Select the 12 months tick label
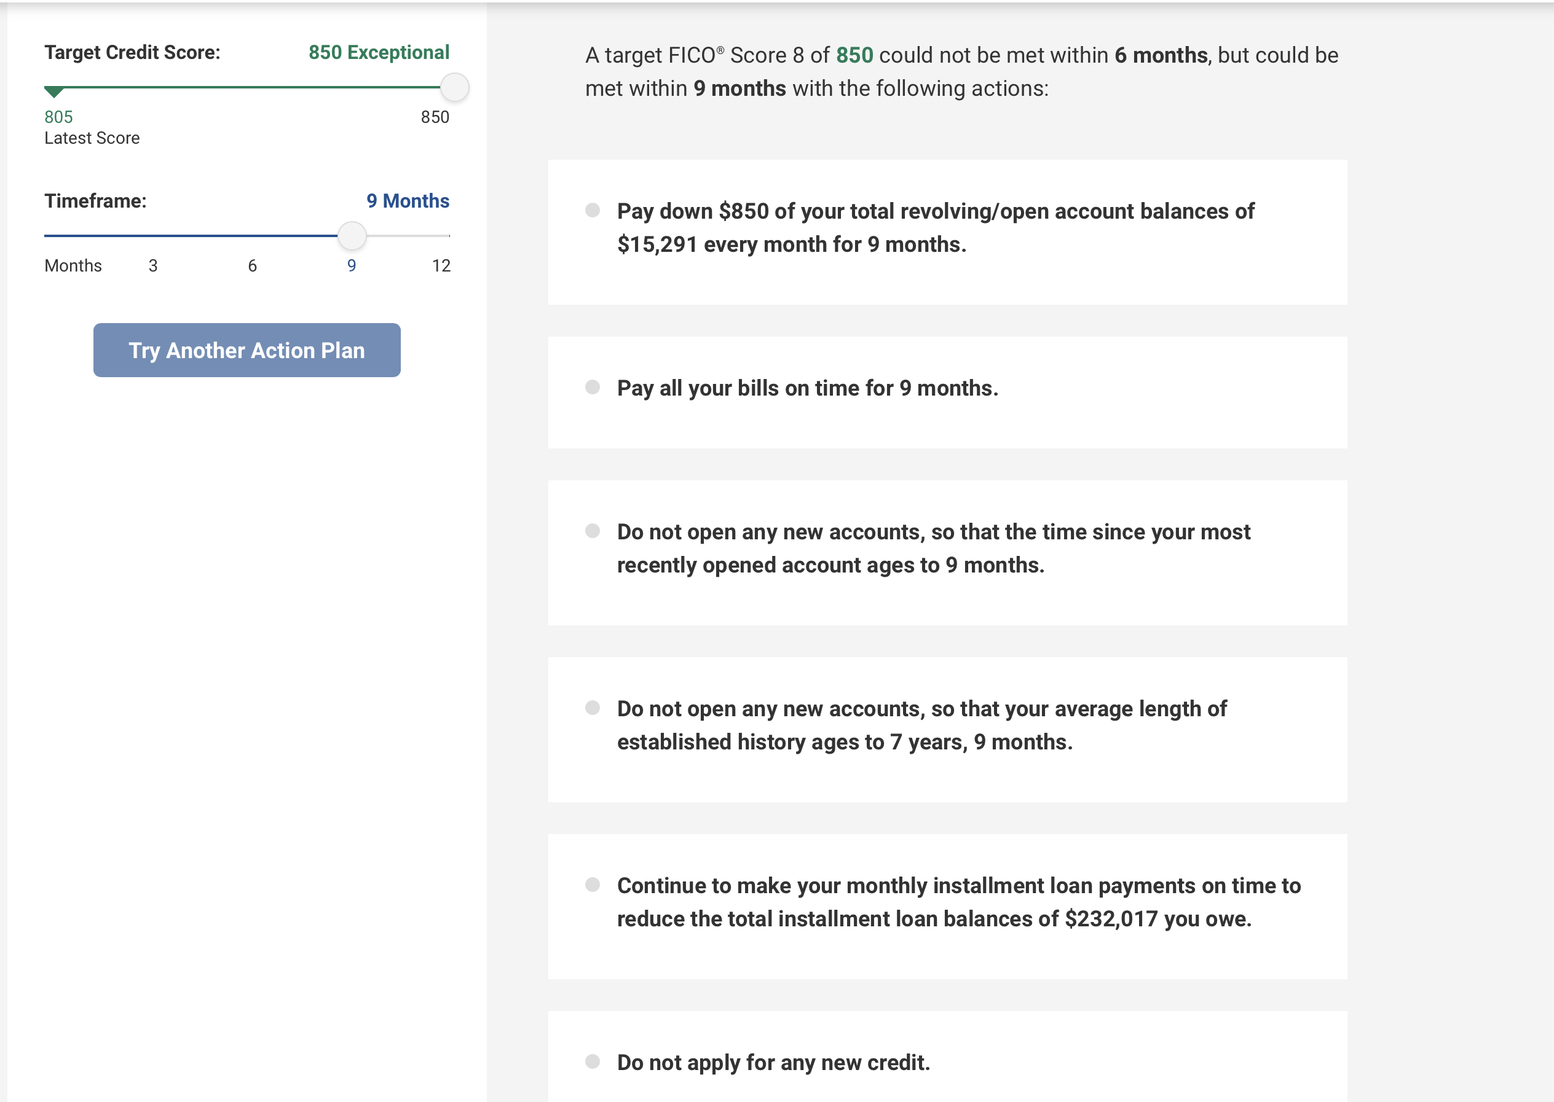The width and height of the screenshot is (1554, 1102). [x=441, y=265]
